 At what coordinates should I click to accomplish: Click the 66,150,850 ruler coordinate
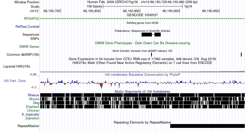point(131,11)
